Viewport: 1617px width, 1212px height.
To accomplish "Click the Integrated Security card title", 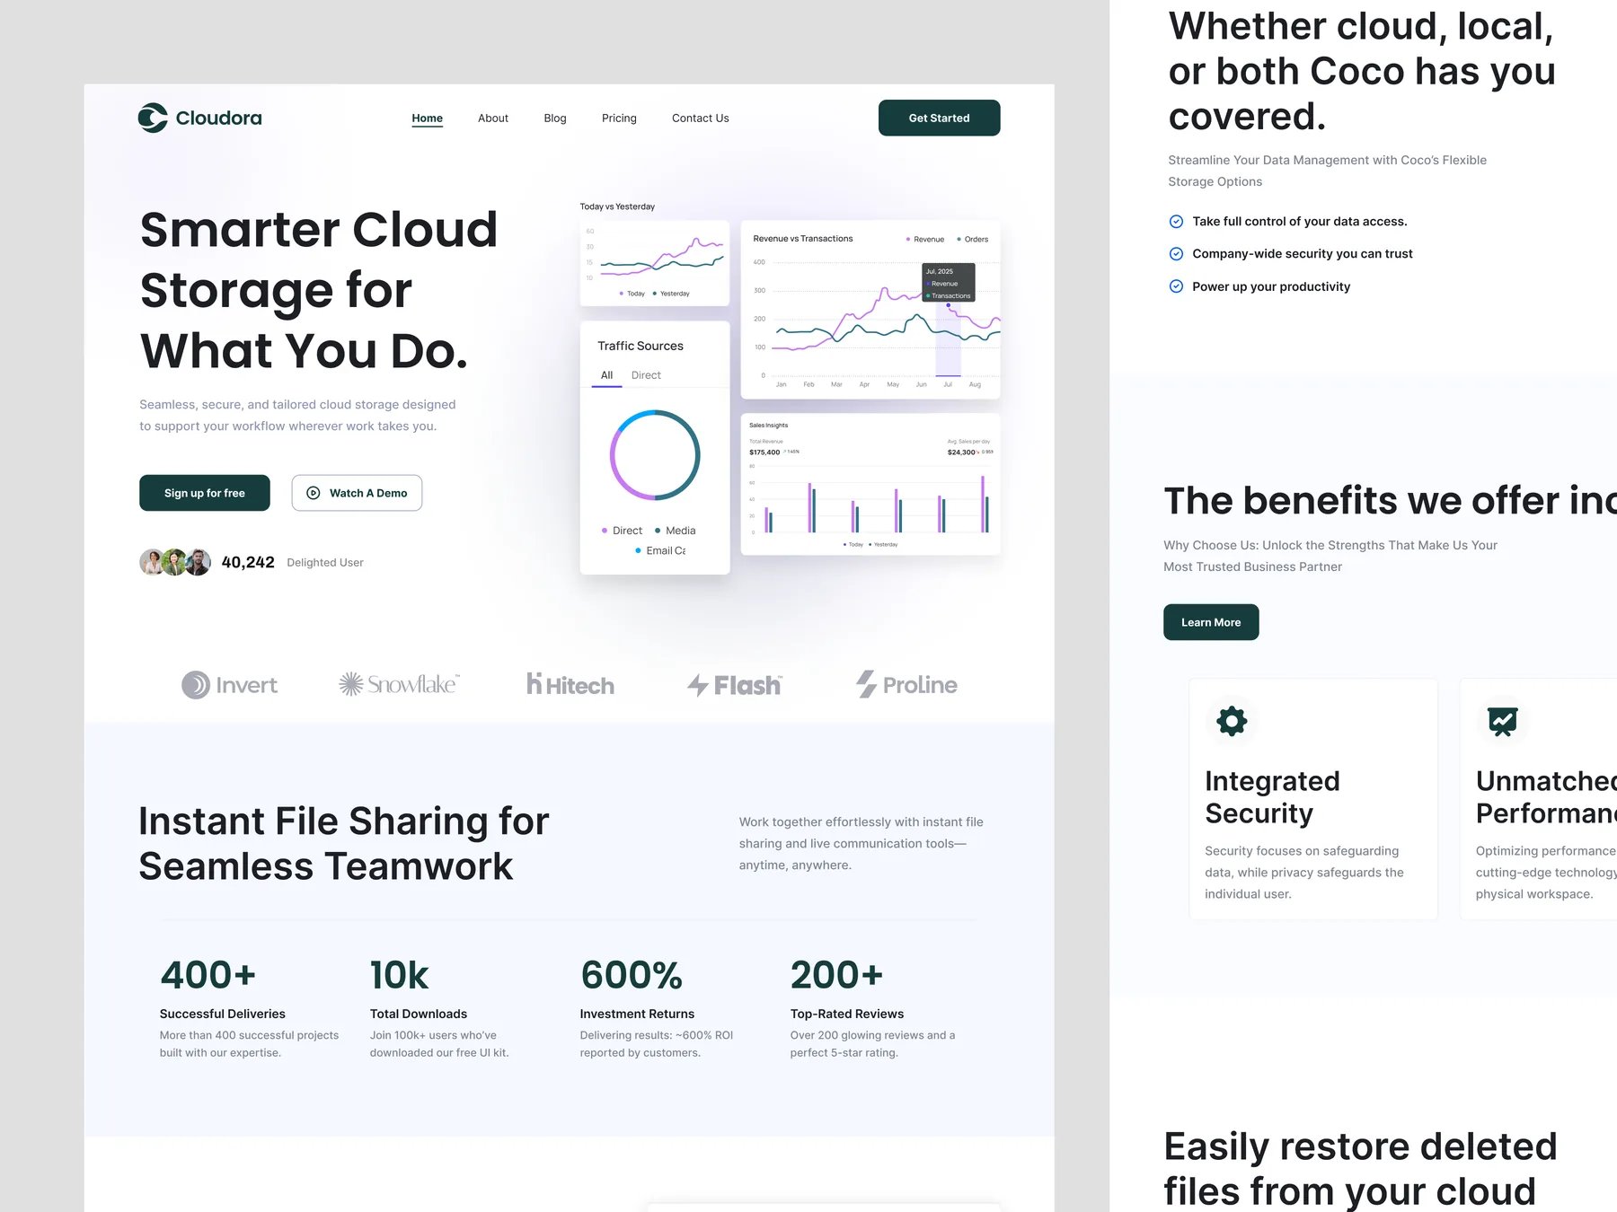I will tap(1272, 797).
